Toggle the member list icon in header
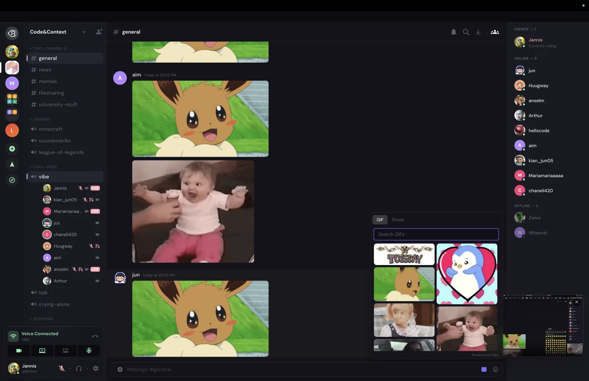 [x=495, y=32]
